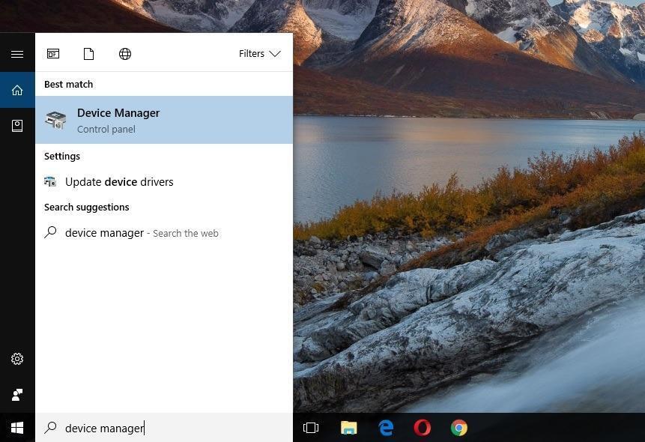The width and height of the screenshot is (645, 442).
Task: Click the Control panel subtitle text
Action: (x=106, y=129)
